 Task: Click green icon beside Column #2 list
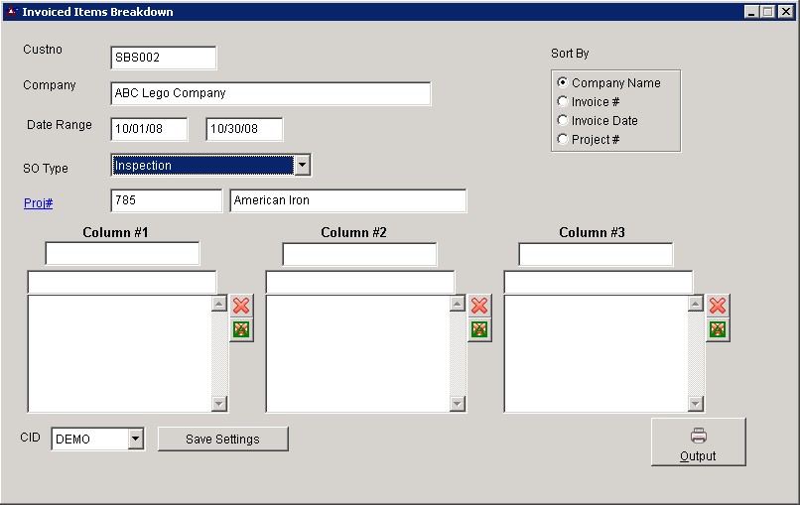(x=479, y=329)
